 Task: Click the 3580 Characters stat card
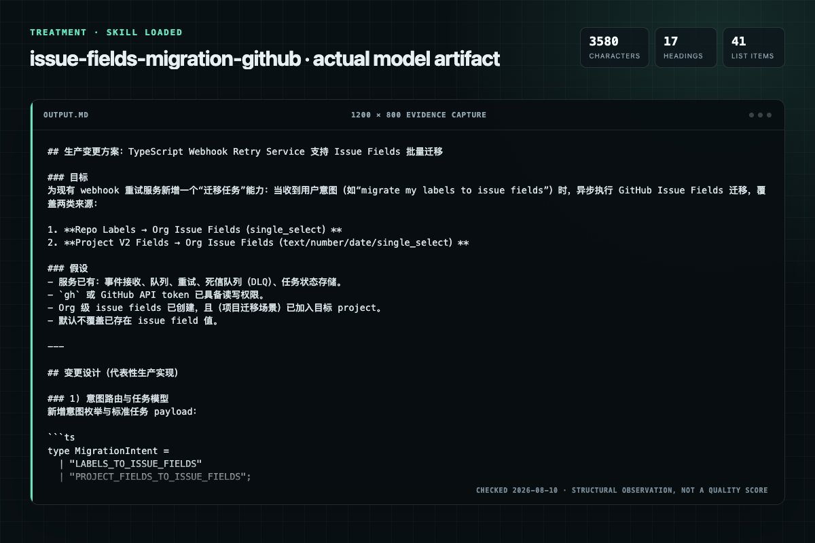point(615,48)
